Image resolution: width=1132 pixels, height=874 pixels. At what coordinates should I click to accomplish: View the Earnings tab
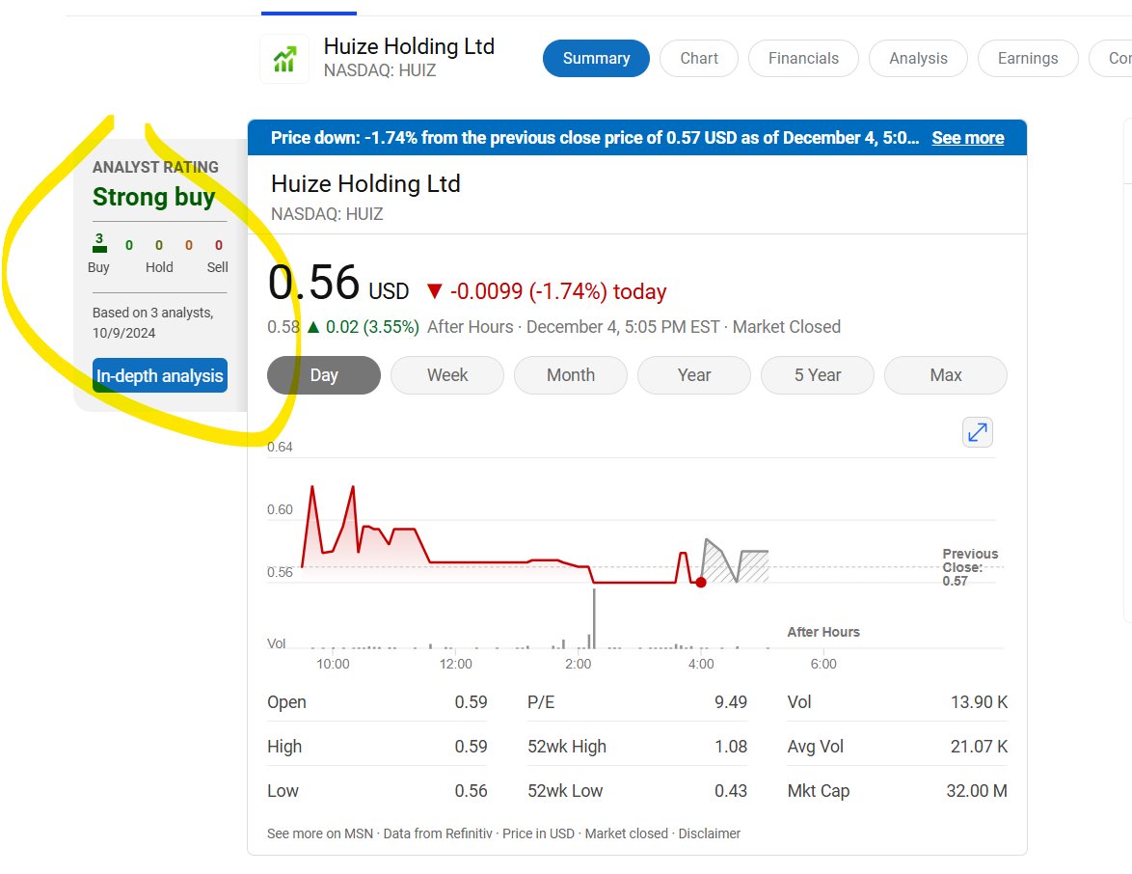pos(1027,59)
